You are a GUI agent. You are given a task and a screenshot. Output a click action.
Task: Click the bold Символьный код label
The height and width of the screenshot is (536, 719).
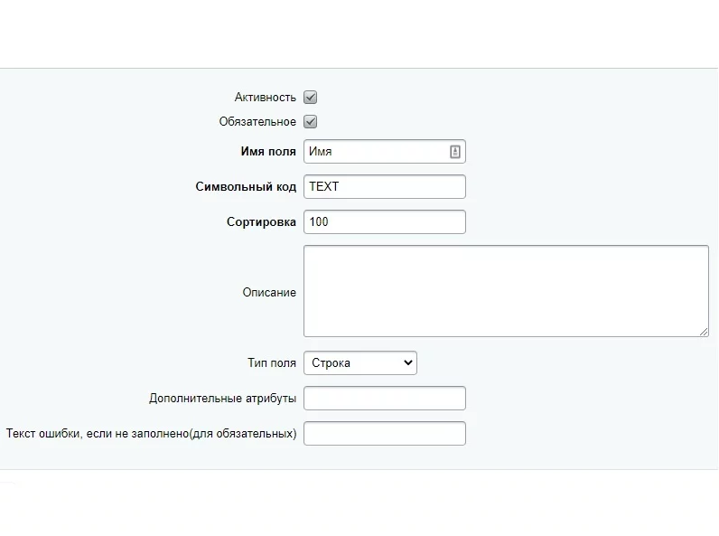coord(246,187)
